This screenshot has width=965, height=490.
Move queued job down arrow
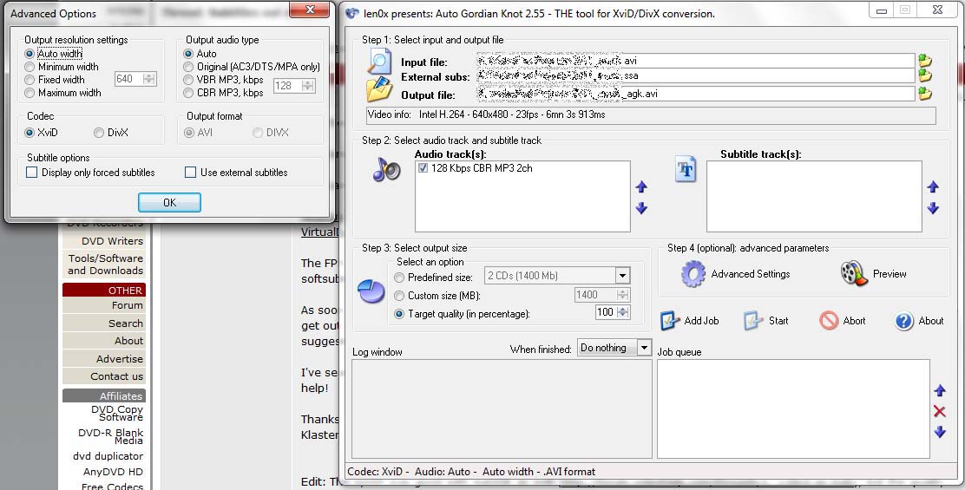point(940,432)
